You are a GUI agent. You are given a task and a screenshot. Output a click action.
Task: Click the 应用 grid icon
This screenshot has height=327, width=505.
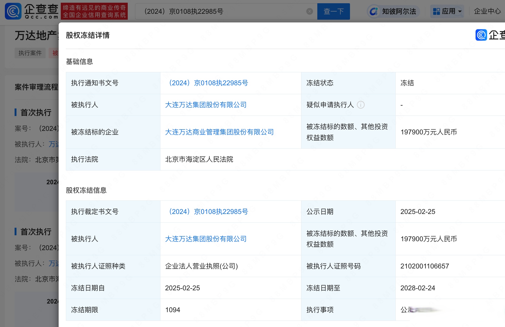436,11
